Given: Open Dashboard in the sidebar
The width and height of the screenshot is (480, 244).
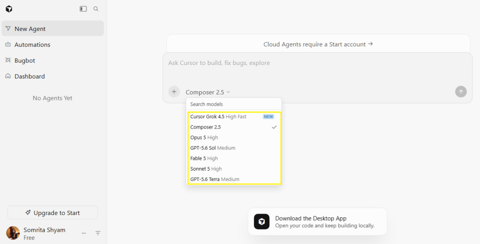Looking at the screenshot, I should [x=52, y=76].
